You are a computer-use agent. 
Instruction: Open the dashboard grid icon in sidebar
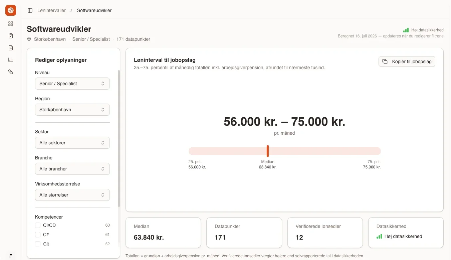[11, 24]
